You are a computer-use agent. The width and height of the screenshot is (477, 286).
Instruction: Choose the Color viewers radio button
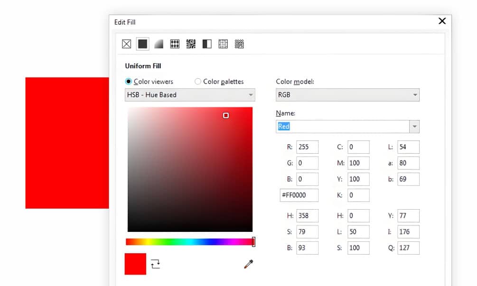tap(128, 82)
